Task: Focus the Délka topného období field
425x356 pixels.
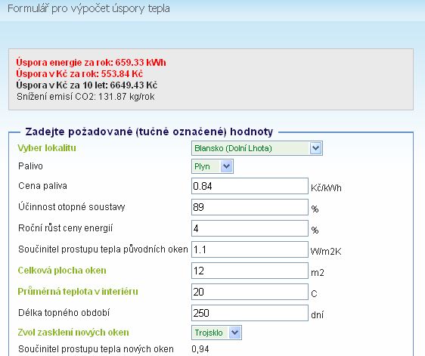Action: [250, 313]
